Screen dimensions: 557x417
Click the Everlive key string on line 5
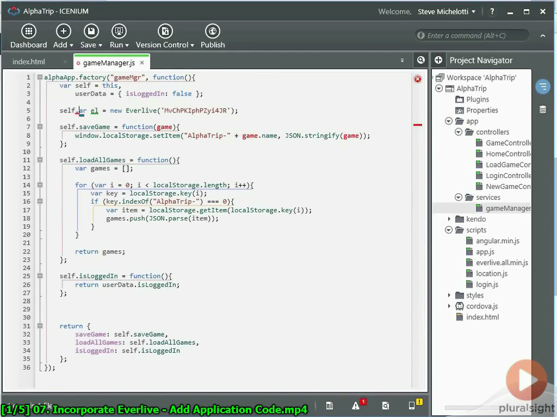[196, 111]
